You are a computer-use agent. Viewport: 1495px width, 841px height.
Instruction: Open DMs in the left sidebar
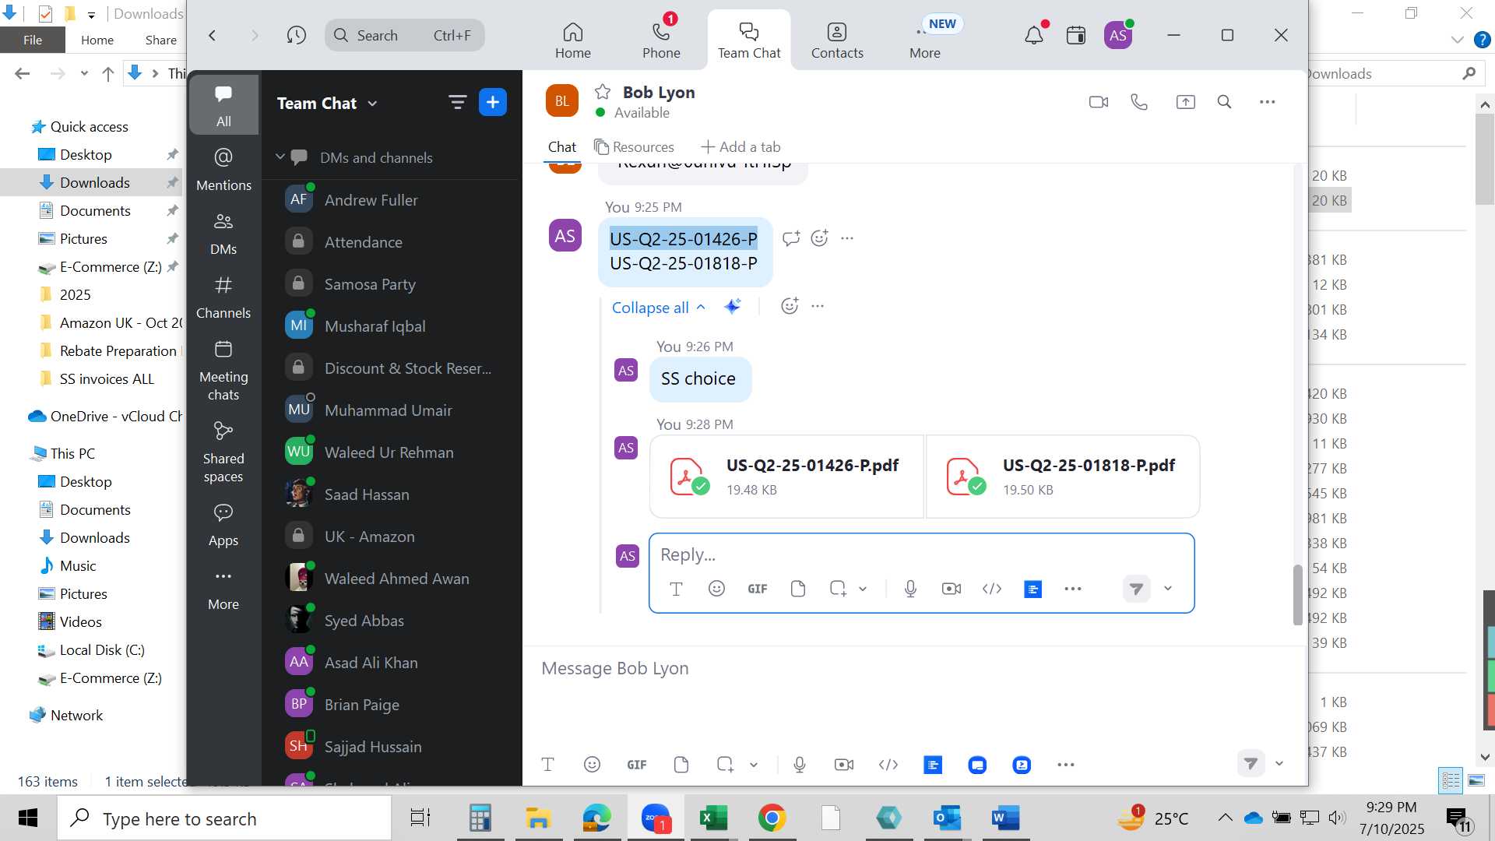(x=223, y=234)
